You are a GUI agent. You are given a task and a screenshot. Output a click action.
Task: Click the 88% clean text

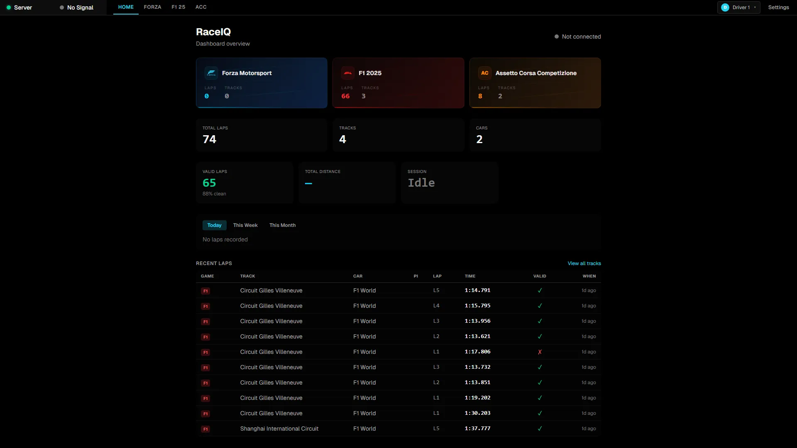[x=214, y=194]
